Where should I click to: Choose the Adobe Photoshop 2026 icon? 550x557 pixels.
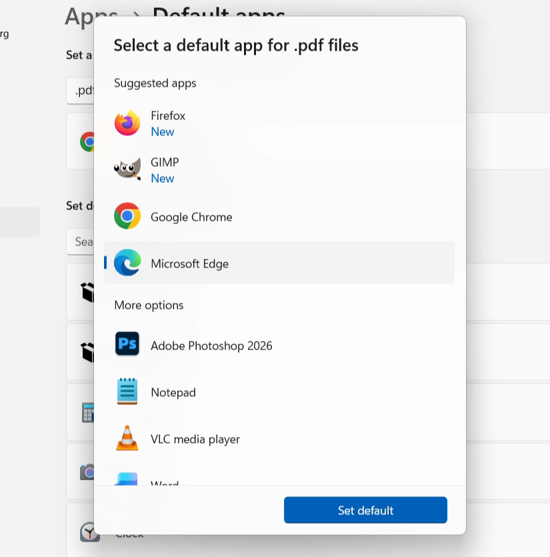pyautogui.click(x=127, y=344)
